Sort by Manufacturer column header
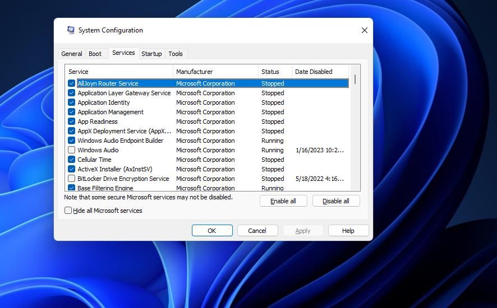Viewport: 497px width, 308px height. 215,72
